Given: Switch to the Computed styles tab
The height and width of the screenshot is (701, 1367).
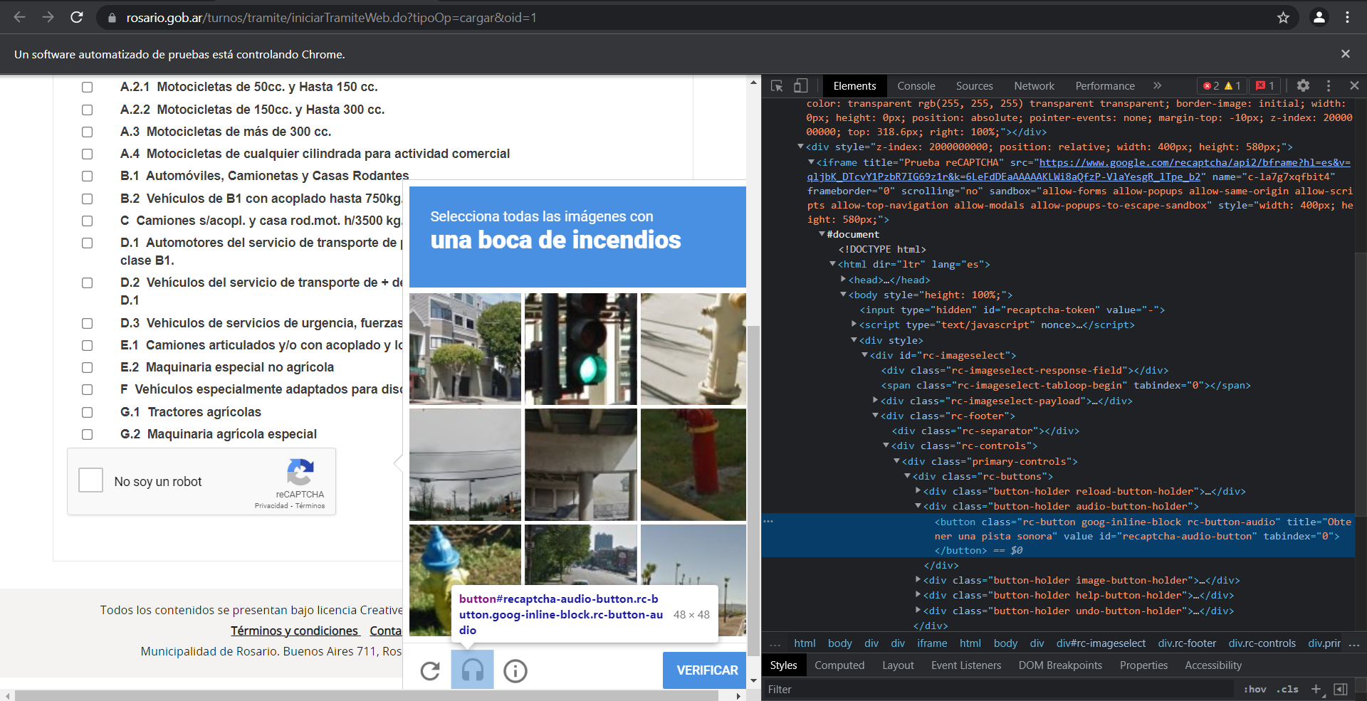Looking at the screenshot, I should [x=839, y=665].
